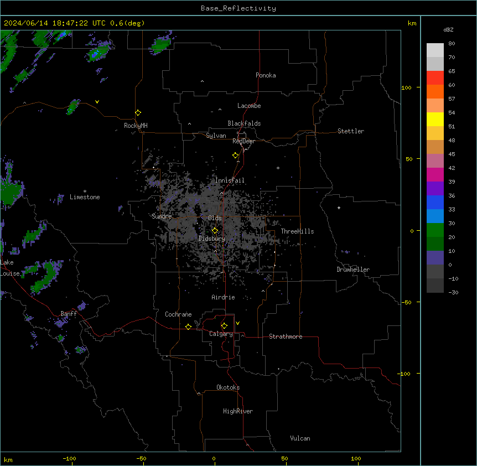The image size is (477, 466).
Task: Click the Olds city label
Action: point(215,218)
